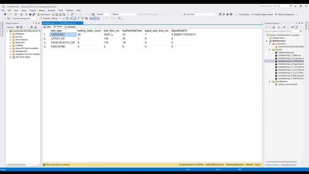Click the New Query toolbar button
The height and width of the screenshot is (174, 309).
[44, 14]
